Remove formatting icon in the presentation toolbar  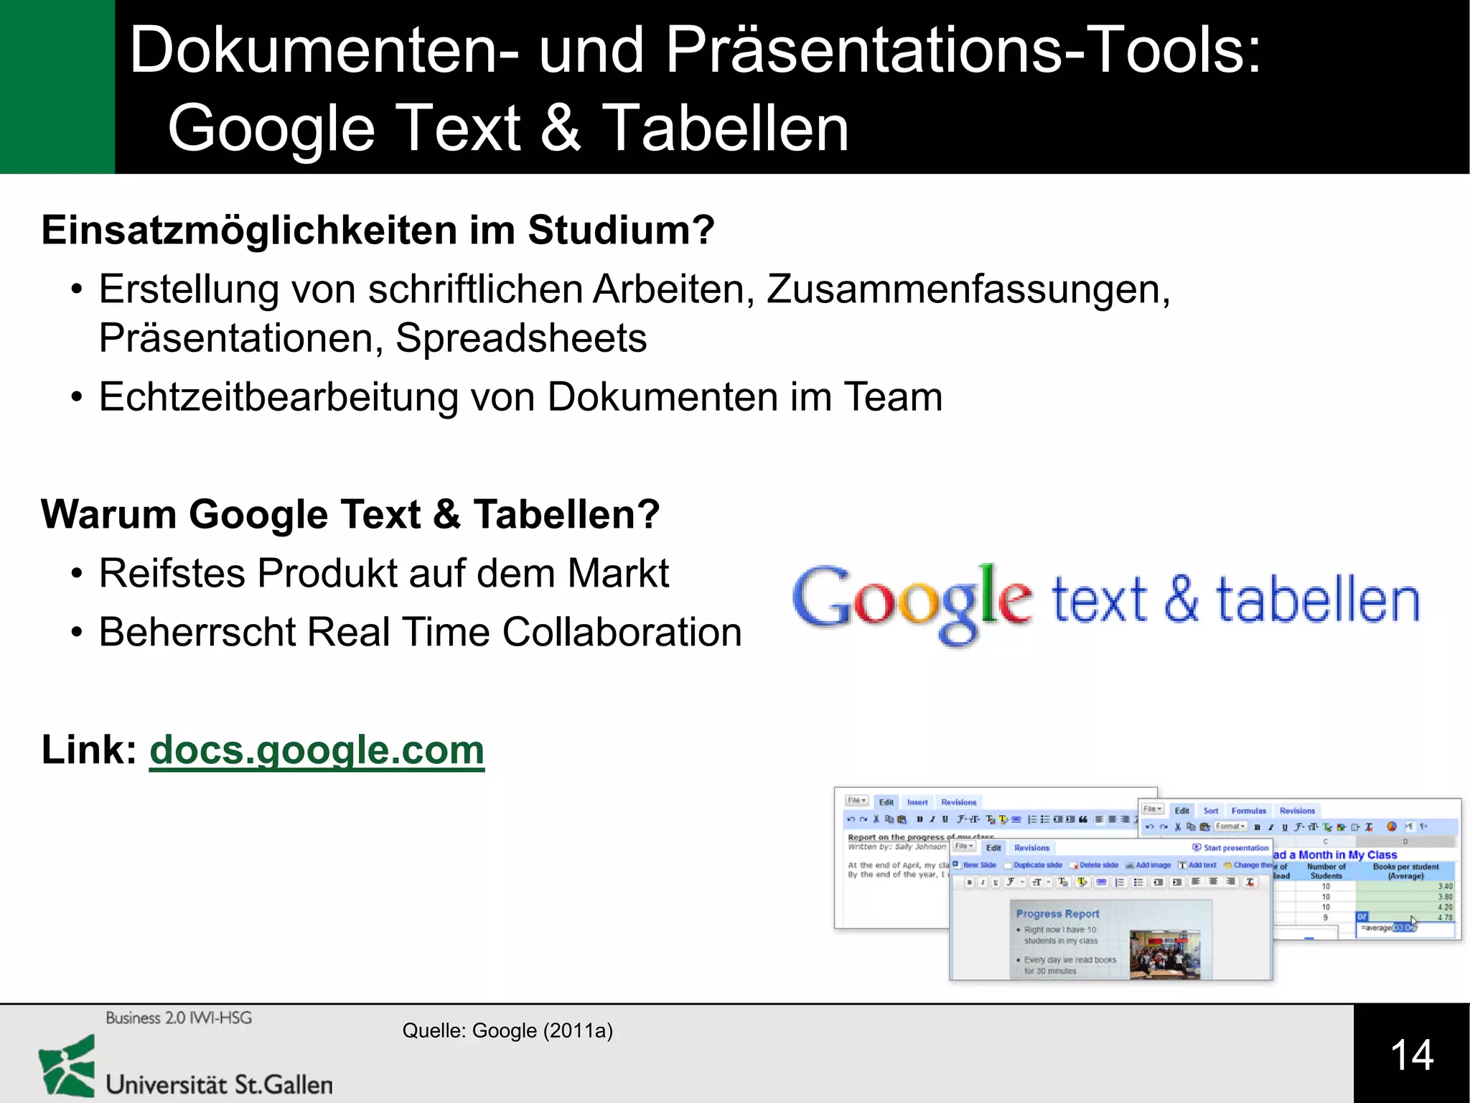[x=1250, y=882]
